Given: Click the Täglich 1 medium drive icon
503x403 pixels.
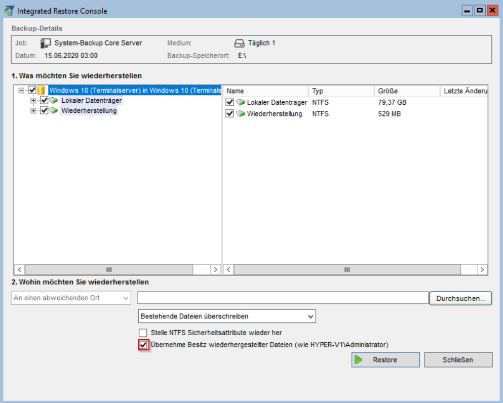Looking at the screenshot, I should pos(240,43).
